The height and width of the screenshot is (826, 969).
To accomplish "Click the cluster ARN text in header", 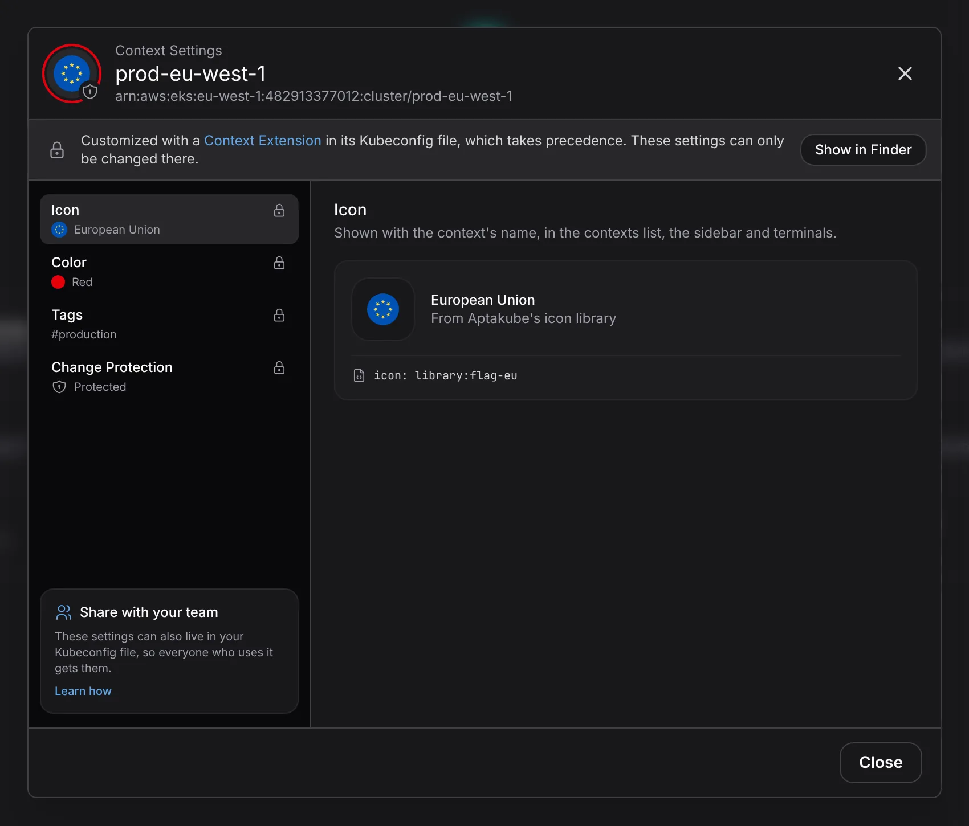I will tap(313, 96).
